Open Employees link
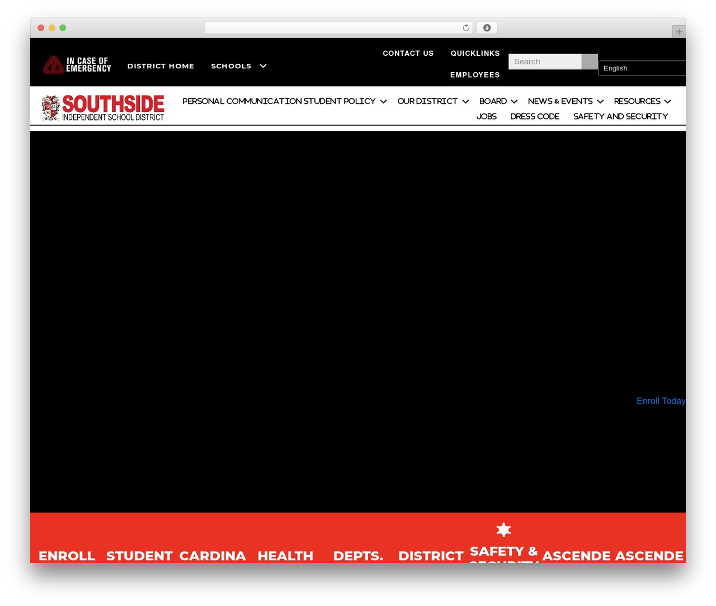Image resolution: width=716 pixels, height=606 pixels. (x=475, y=75)
